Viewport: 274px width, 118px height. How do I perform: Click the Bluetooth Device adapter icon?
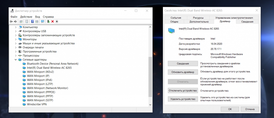tap(24, 64)
